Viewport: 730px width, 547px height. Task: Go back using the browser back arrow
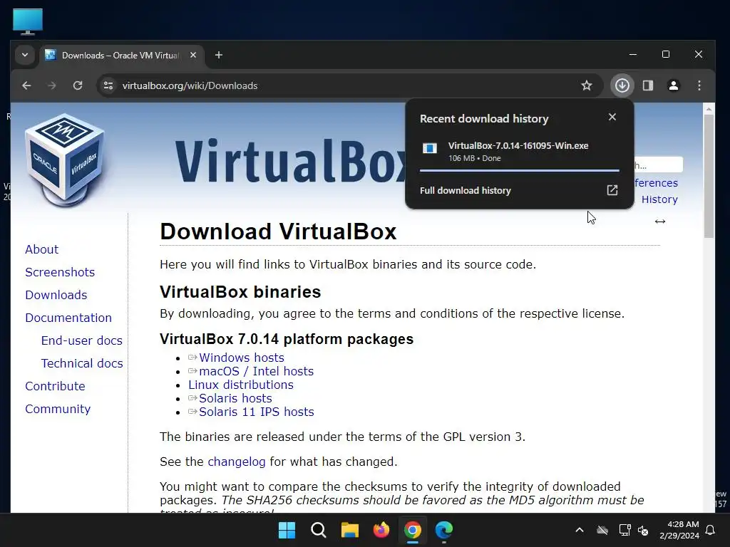pos(26,85)
